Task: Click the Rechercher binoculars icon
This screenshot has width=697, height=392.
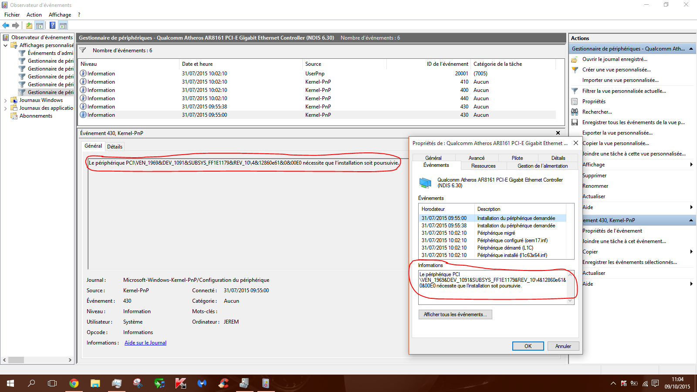Action: [575, 112]
